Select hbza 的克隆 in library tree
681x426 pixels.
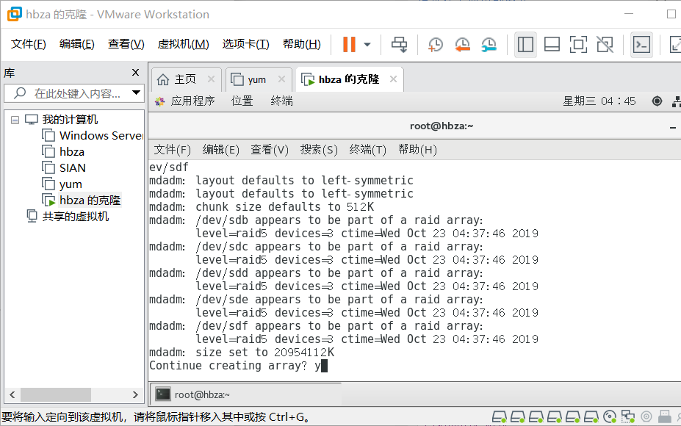82,200
